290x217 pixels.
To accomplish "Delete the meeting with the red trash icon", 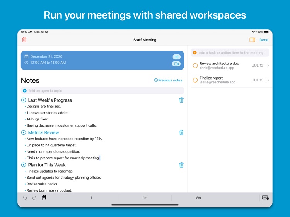I will point(24,40).
